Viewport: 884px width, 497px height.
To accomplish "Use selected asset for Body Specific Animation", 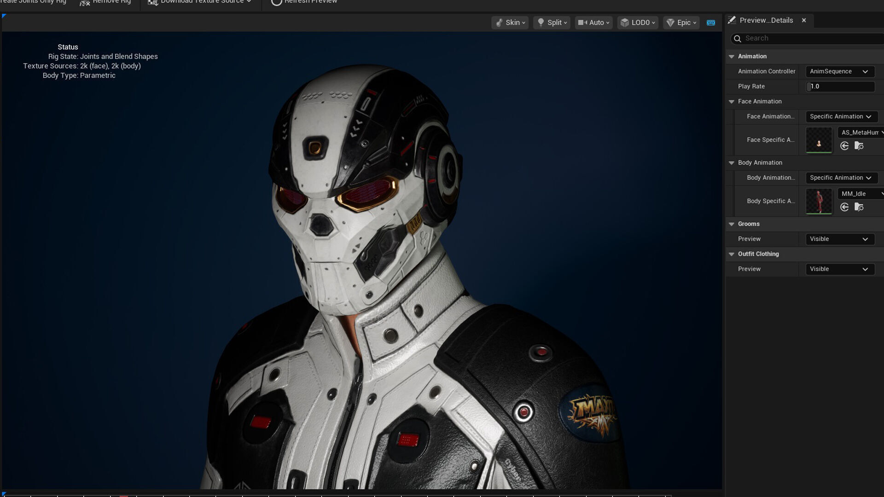I will pyautogui.click(x=844, y=207).
